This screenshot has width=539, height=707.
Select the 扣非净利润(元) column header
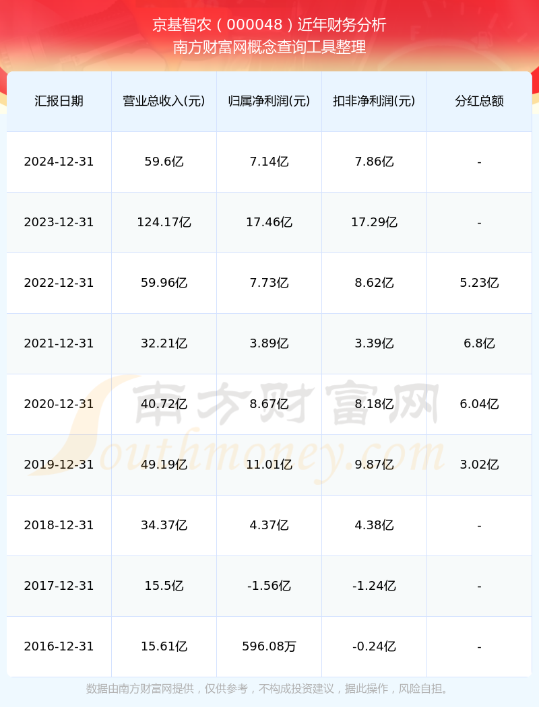[x=375, y=101]
